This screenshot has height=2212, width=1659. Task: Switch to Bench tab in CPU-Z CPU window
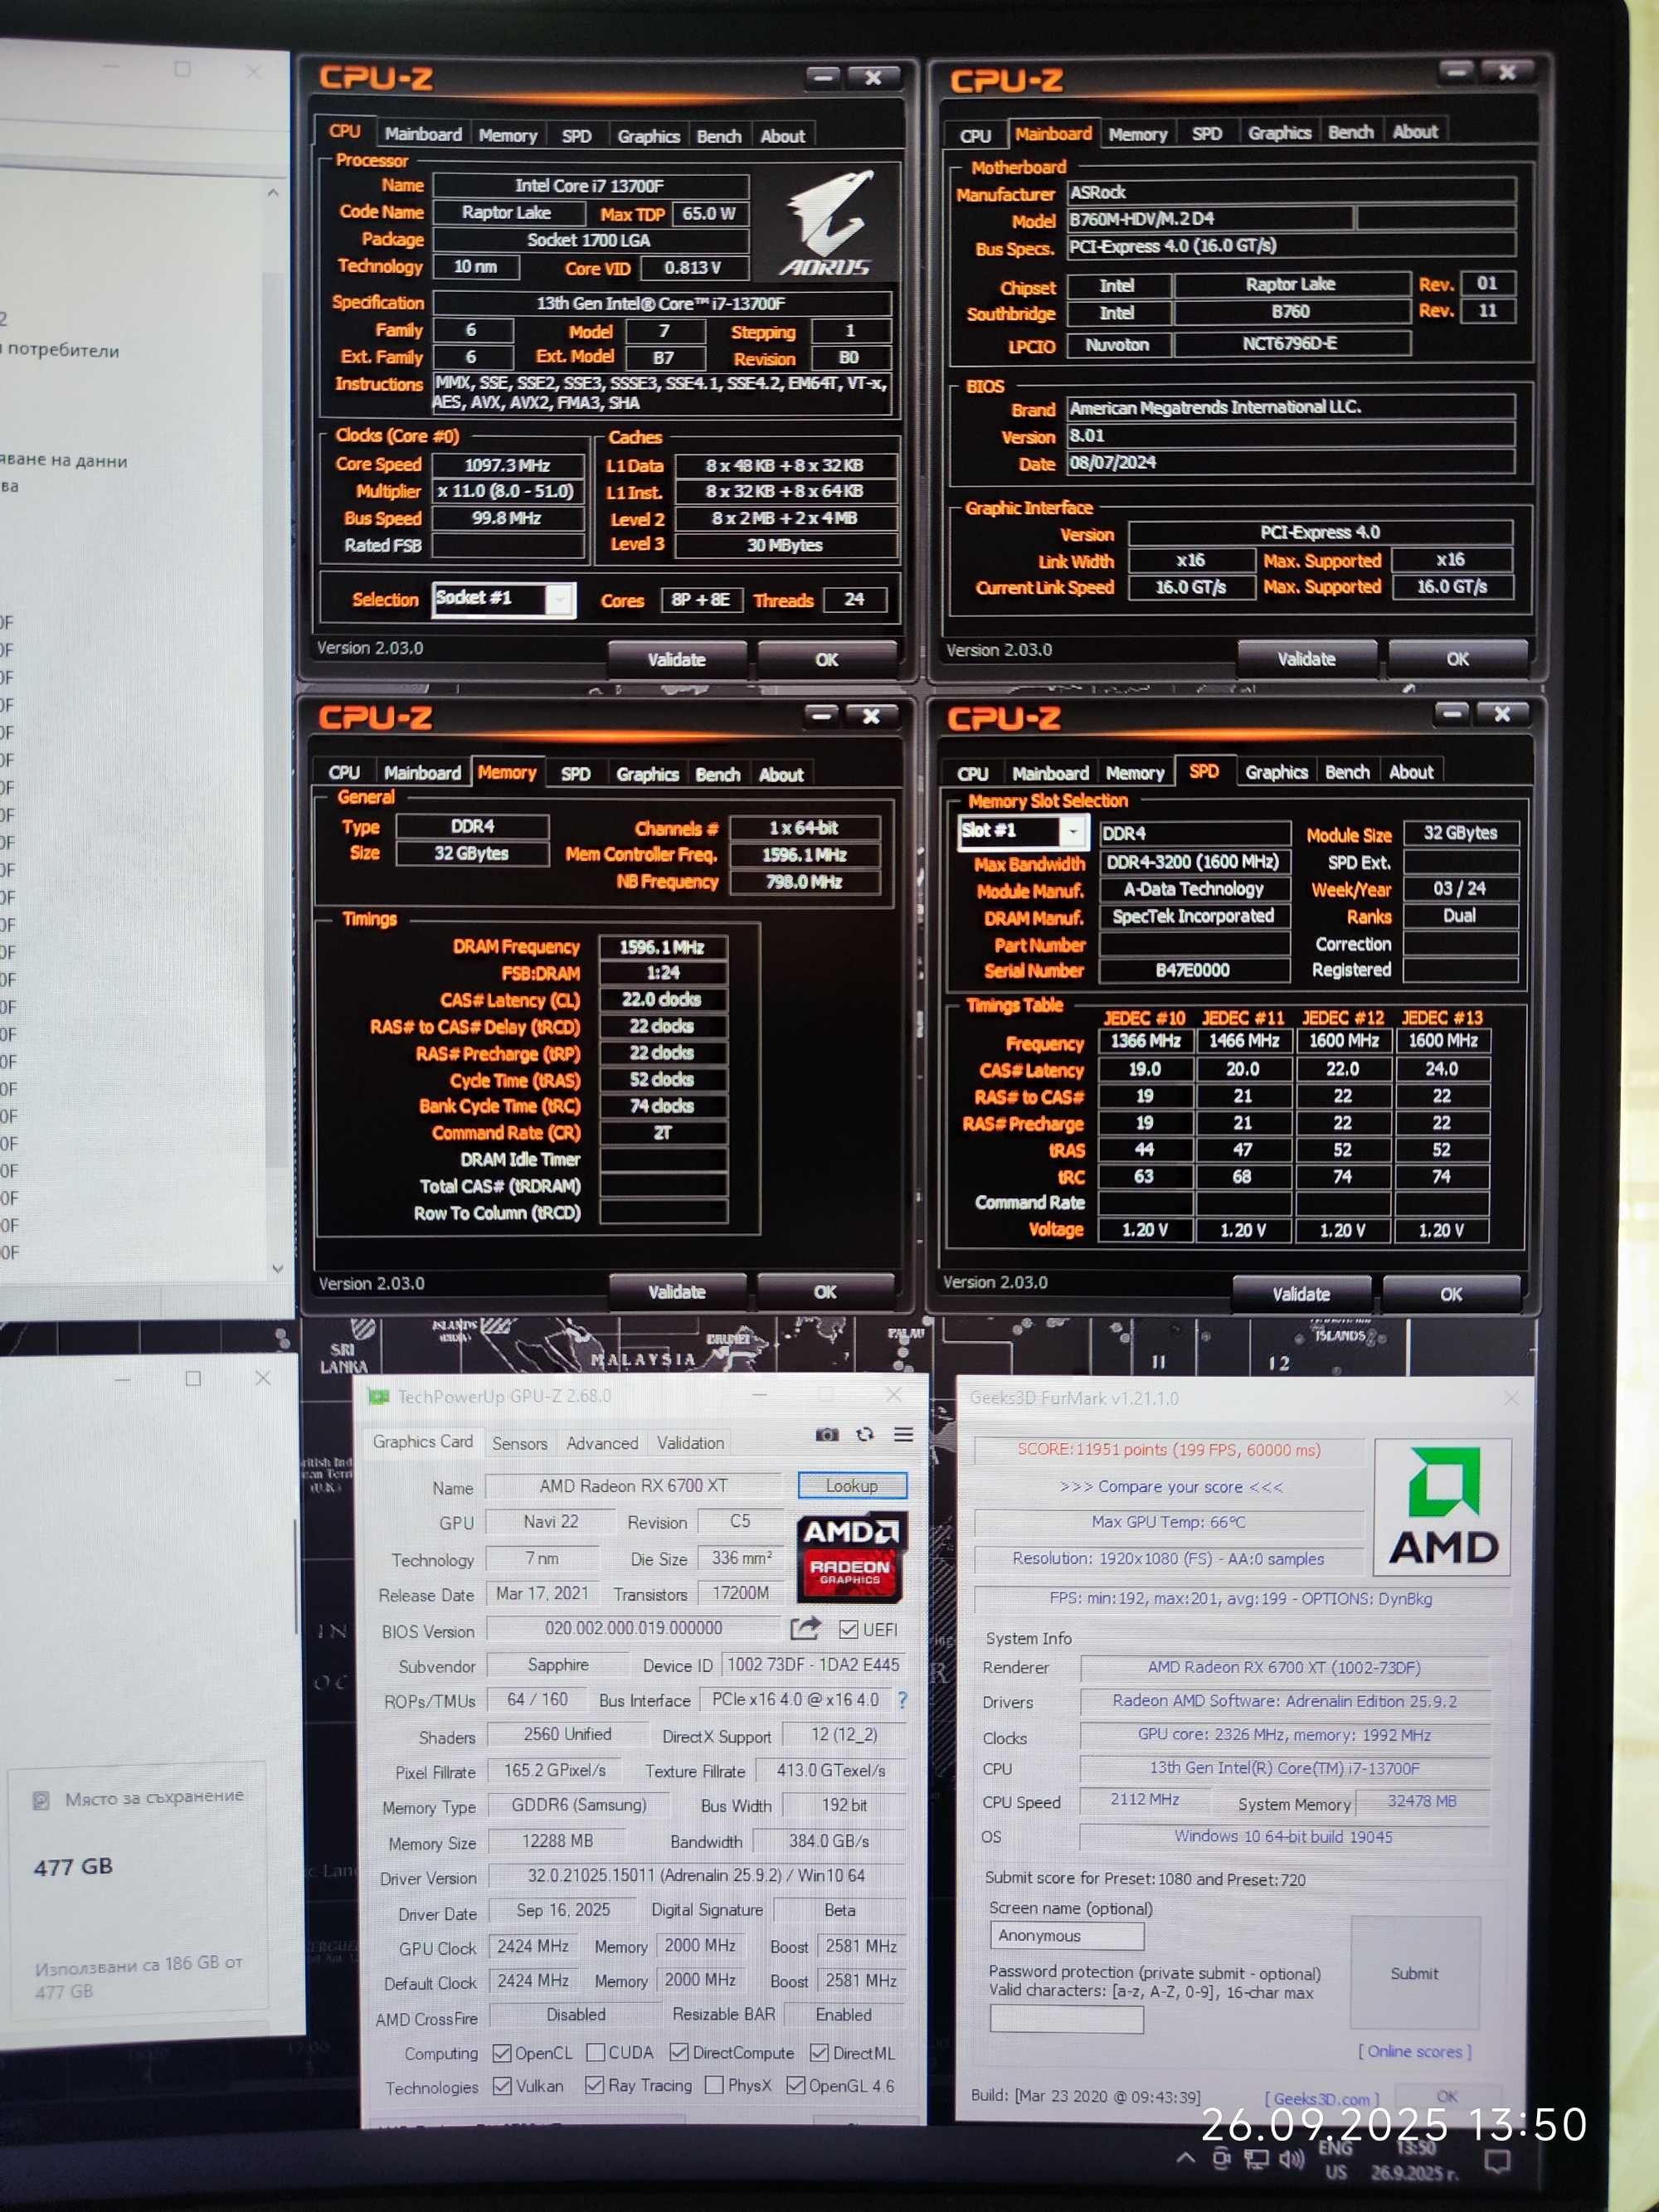pos(719,136)
